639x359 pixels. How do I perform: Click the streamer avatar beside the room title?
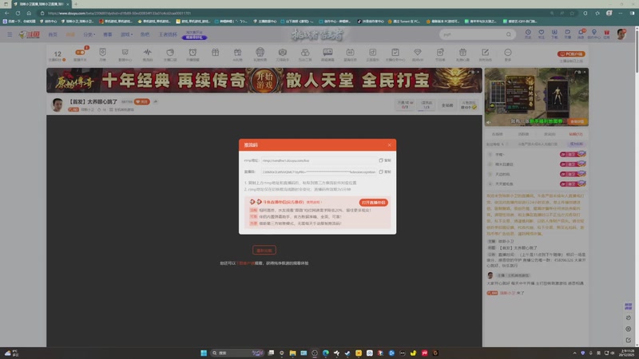click(57, 105)
